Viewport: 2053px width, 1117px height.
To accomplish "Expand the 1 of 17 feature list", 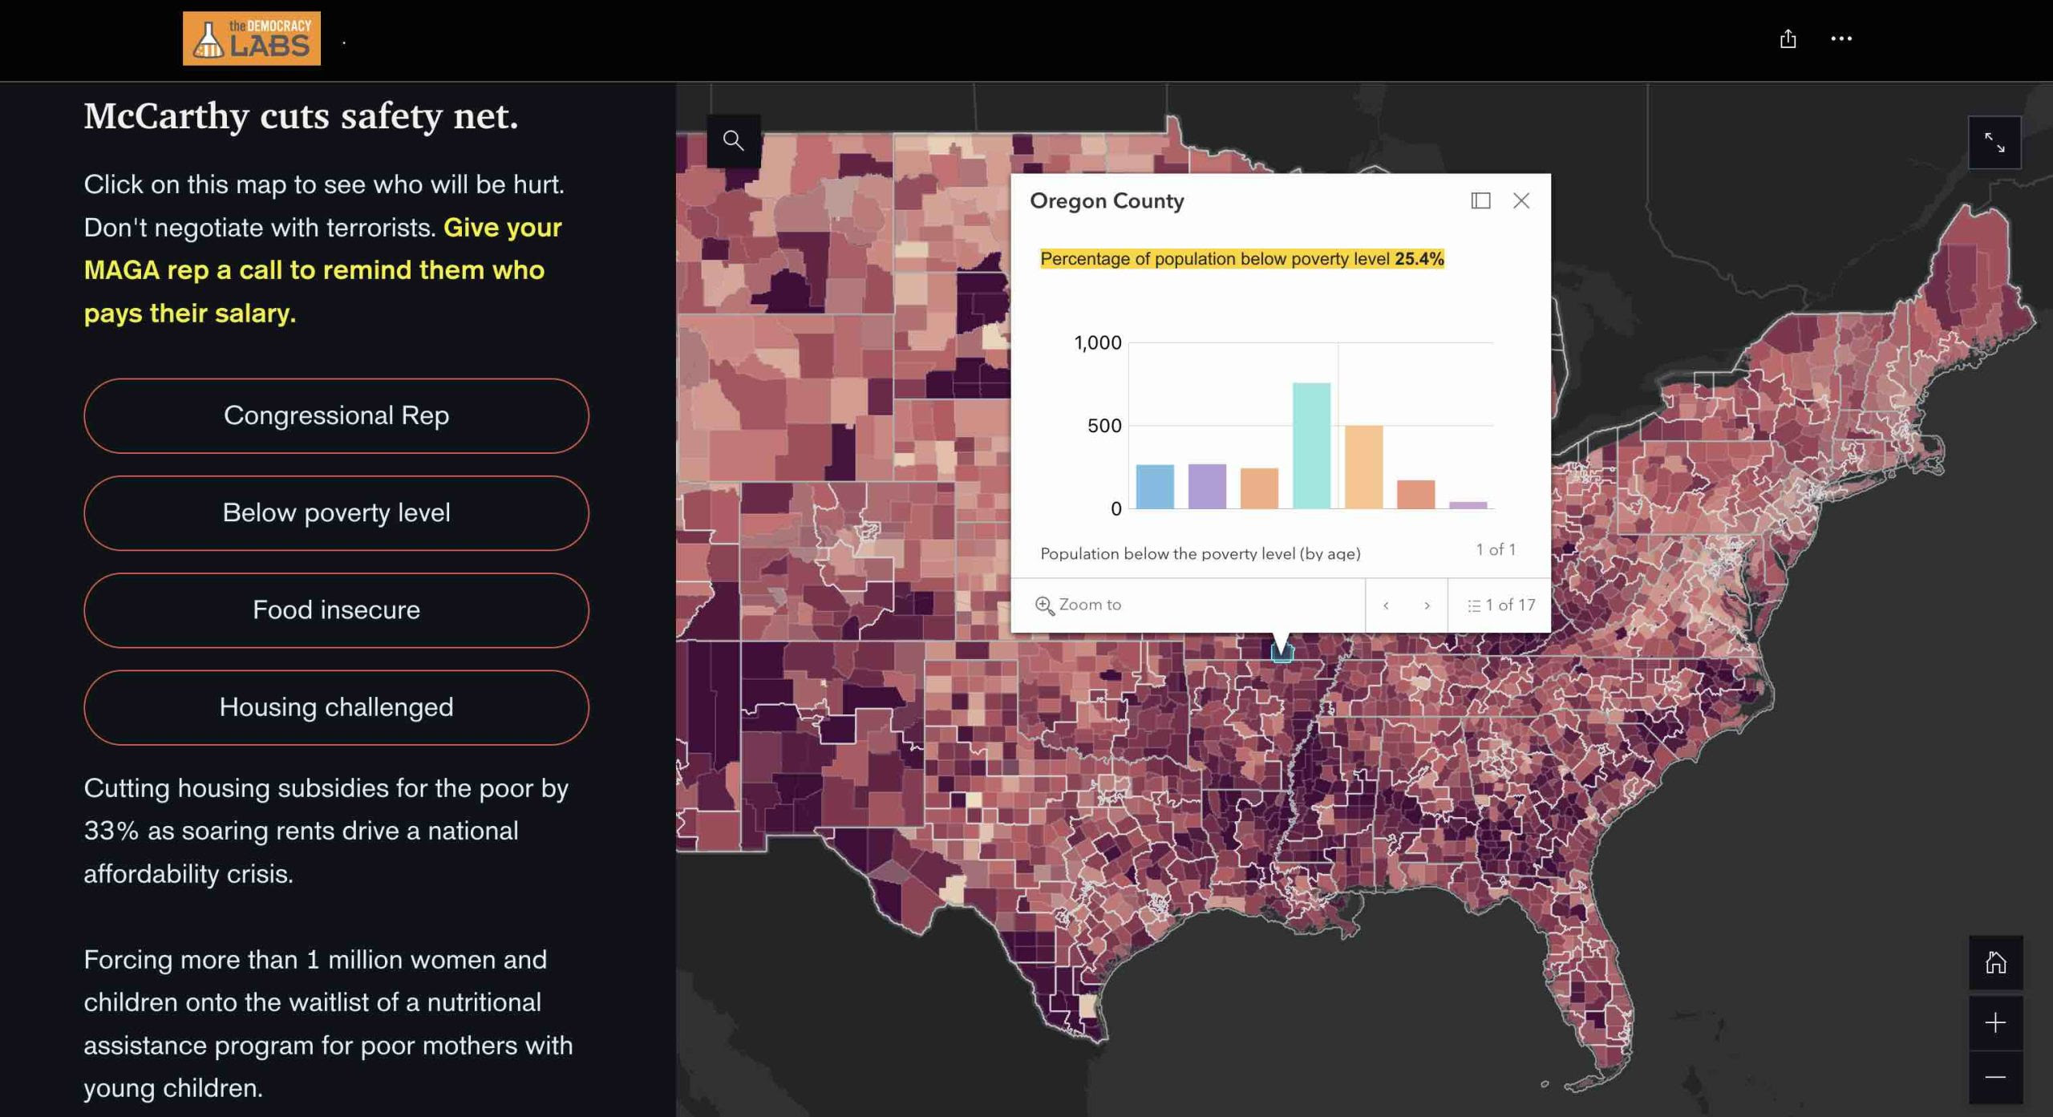I will pyautogui.click(x=1500, y=605).
